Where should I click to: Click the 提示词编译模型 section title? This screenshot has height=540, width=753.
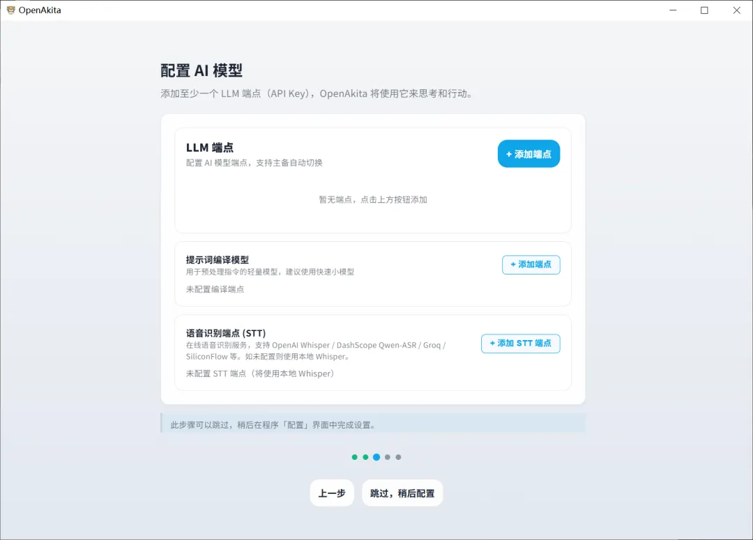click(218, 260)
